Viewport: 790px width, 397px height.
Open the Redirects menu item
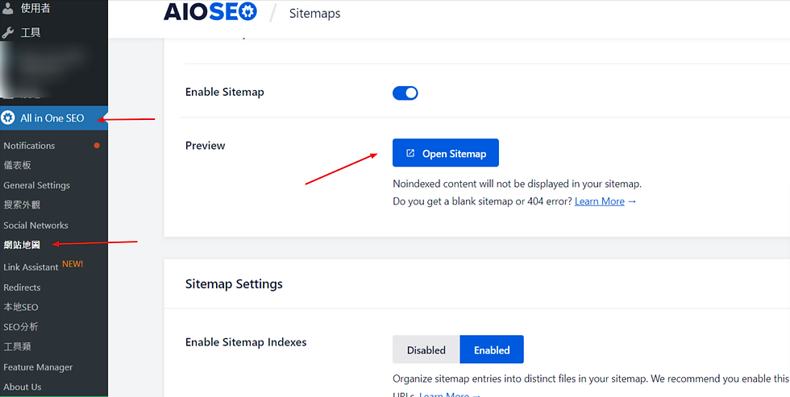23,287
